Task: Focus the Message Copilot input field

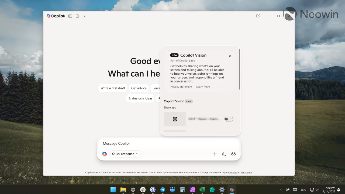Action: [169, 144]
